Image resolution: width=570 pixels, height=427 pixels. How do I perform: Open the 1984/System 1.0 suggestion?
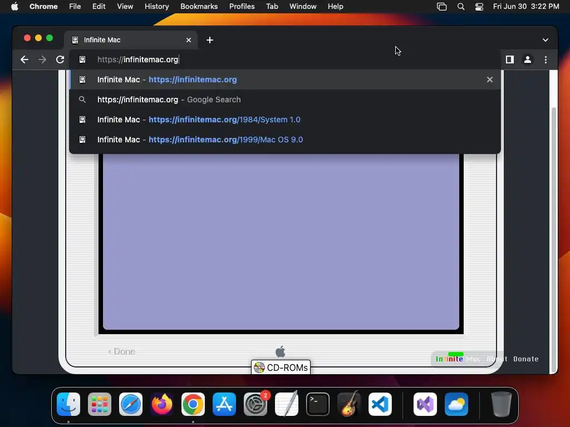(x=284, y=120)
